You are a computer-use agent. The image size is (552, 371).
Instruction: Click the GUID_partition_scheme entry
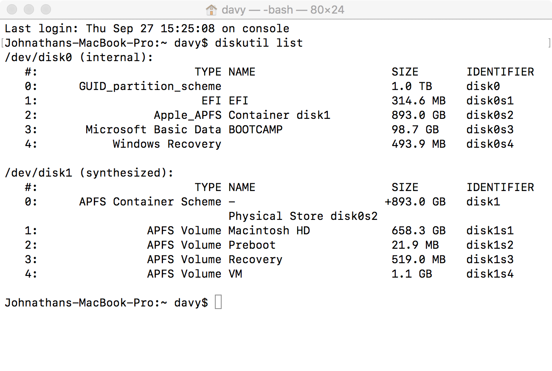[x=150, y=86]
